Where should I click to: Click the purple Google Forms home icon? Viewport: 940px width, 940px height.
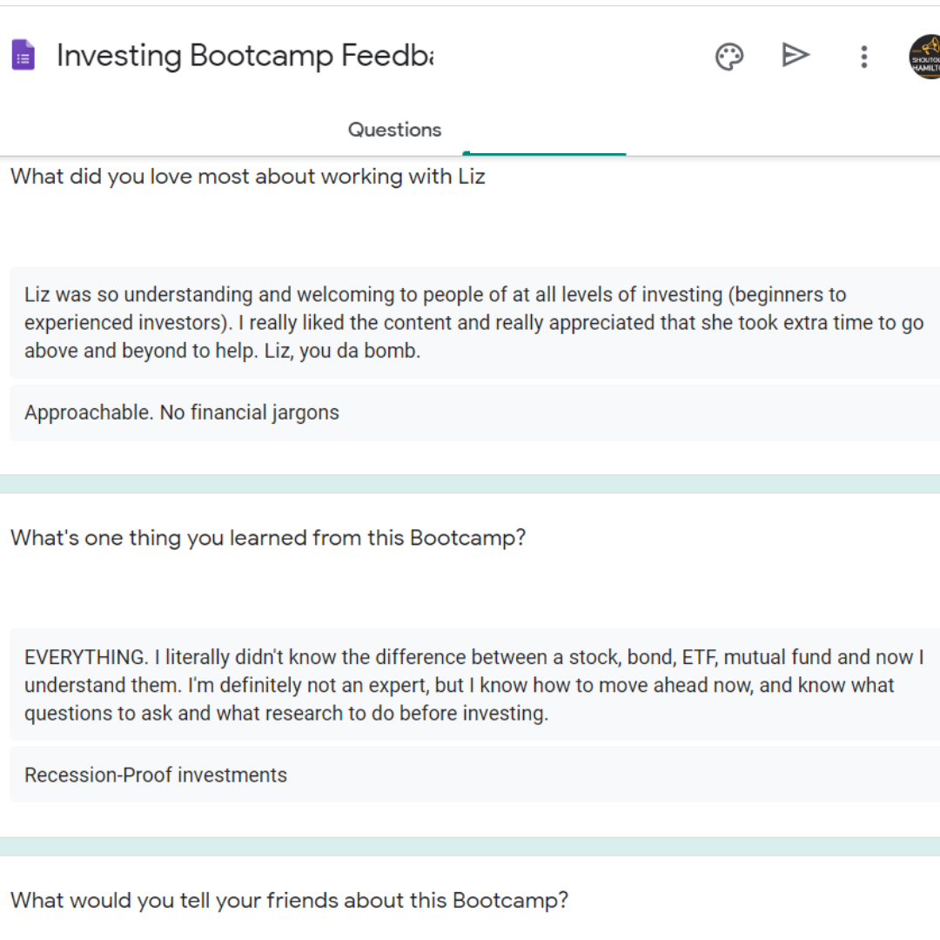point(23,55)
